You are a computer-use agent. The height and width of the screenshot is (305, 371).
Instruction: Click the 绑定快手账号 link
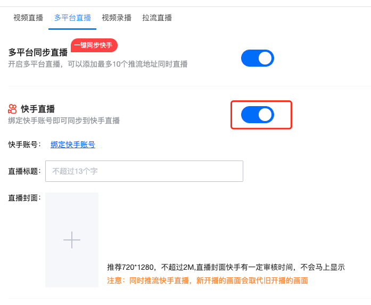[73, 145]
